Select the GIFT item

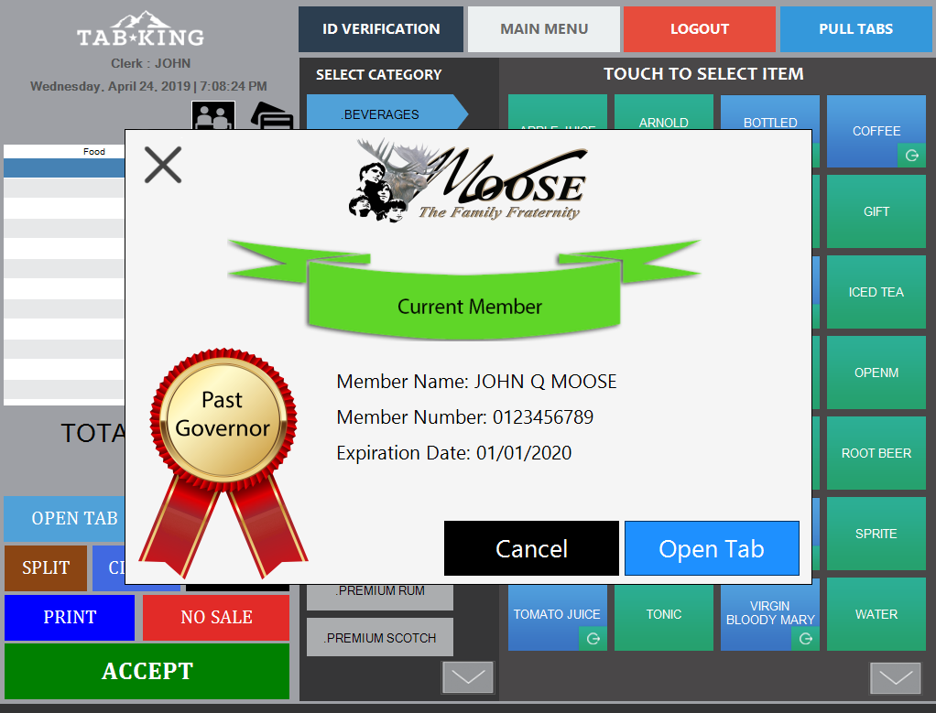point(876,211)
